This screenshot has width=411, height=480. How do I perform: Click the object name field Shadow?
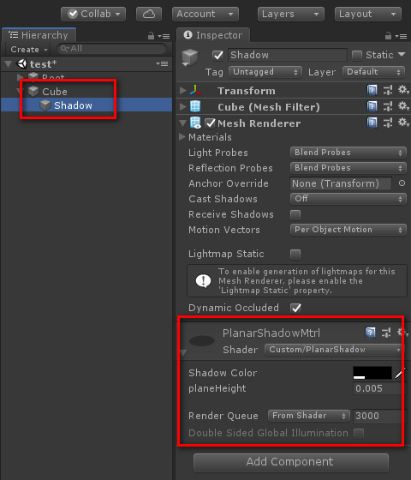pyautogui.click(x=288, y=55)
